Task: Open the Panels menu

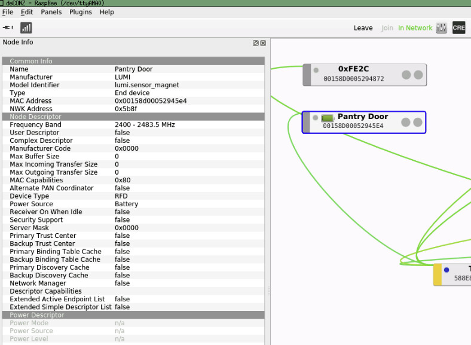Action: (51, 12)
